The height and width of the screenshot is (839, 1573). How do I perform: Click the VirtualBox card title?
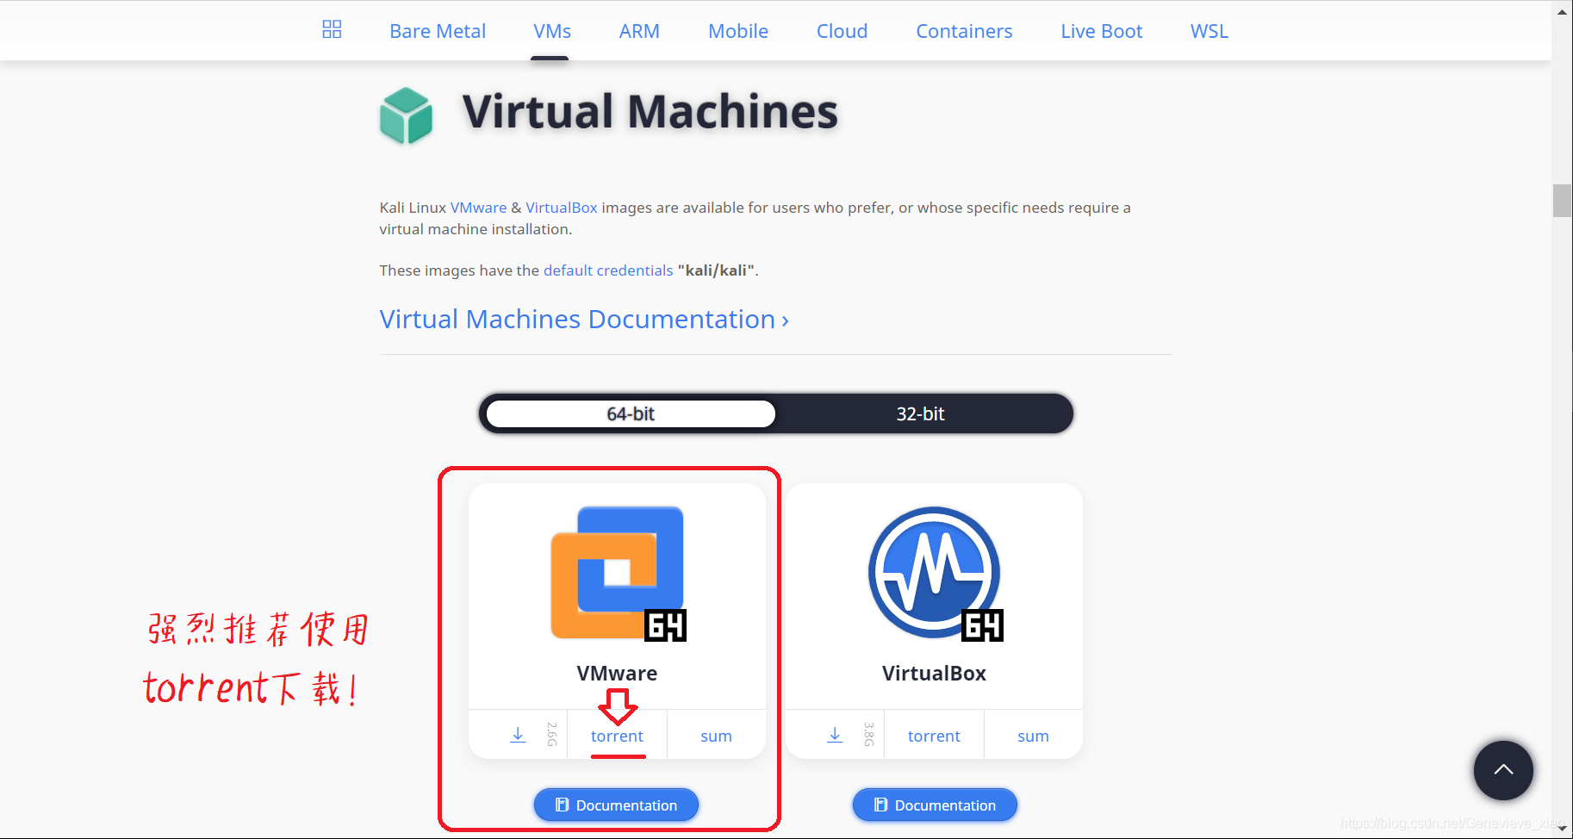(934, 674)
